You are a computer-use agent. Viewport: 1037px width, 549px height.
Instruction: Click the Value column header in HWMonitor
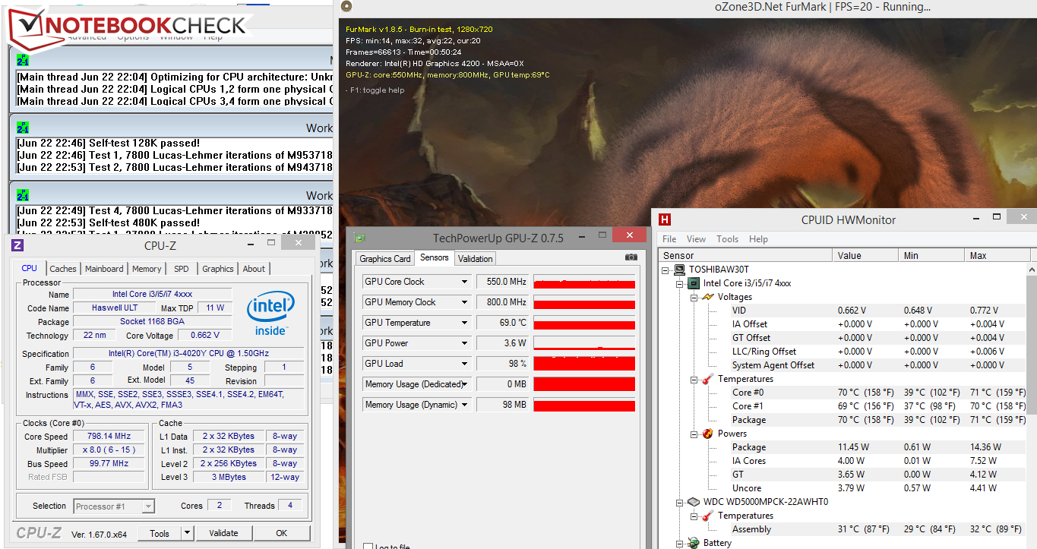tap(865, 256)
